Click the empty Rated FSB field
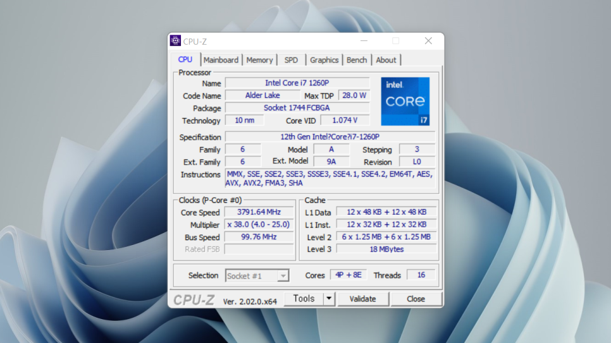The height and width of the screenshot is (343, 611). tap(259, 249)
